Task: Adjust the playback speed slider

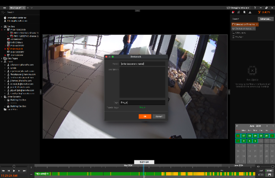Action: 14,166
